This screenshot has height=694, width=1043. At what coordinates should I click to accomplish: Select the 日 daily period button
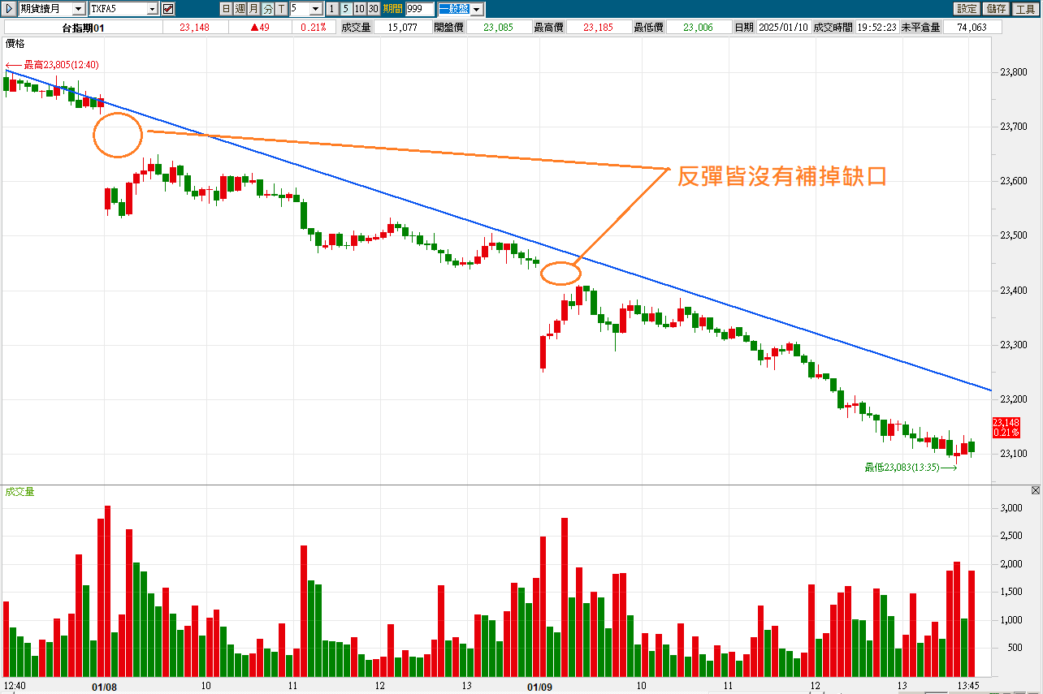226,9
